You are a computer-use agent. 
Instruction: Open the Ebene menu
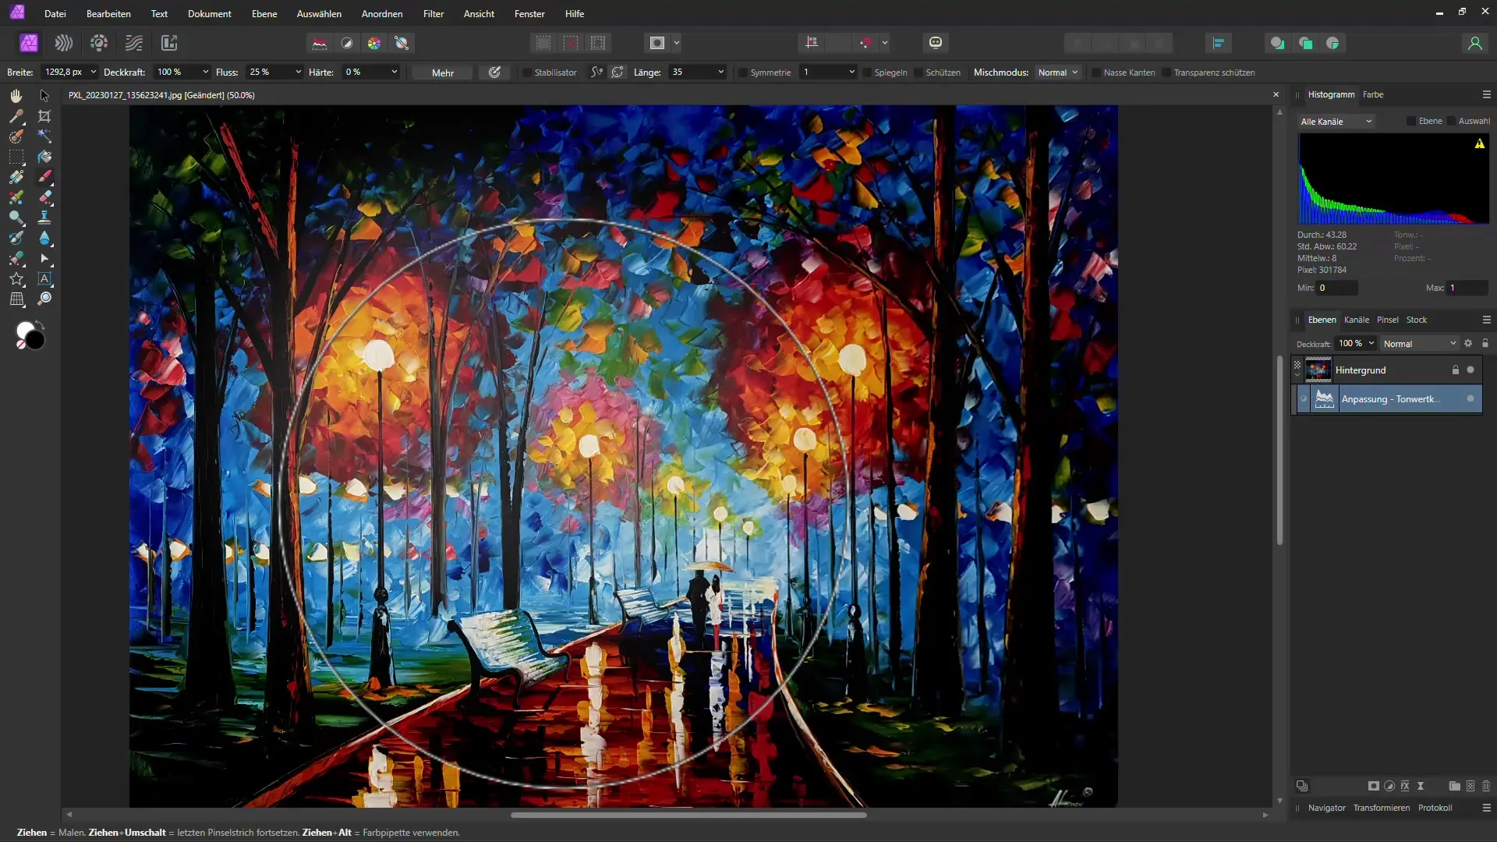click(x=264, y=14)
